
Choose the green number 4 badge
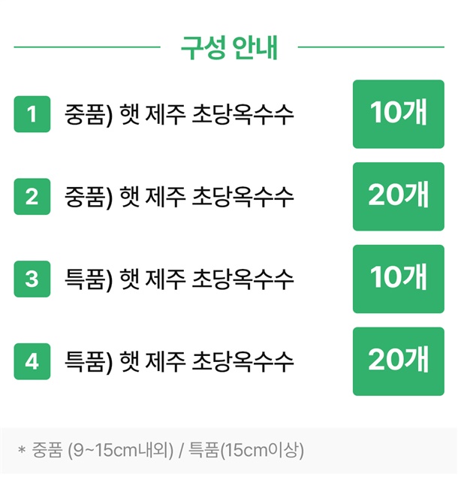[x=32, y=361]
